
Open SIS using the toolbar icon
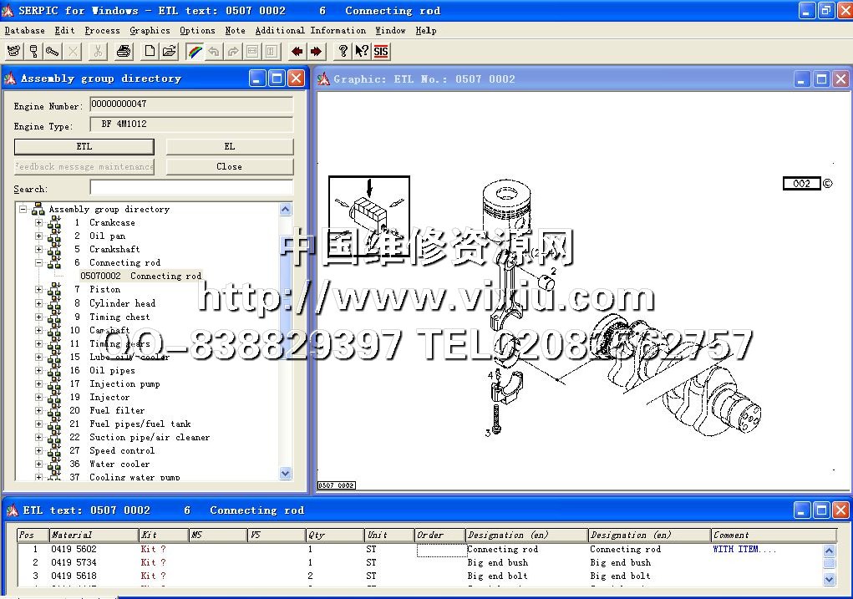[x=381, y=51]
